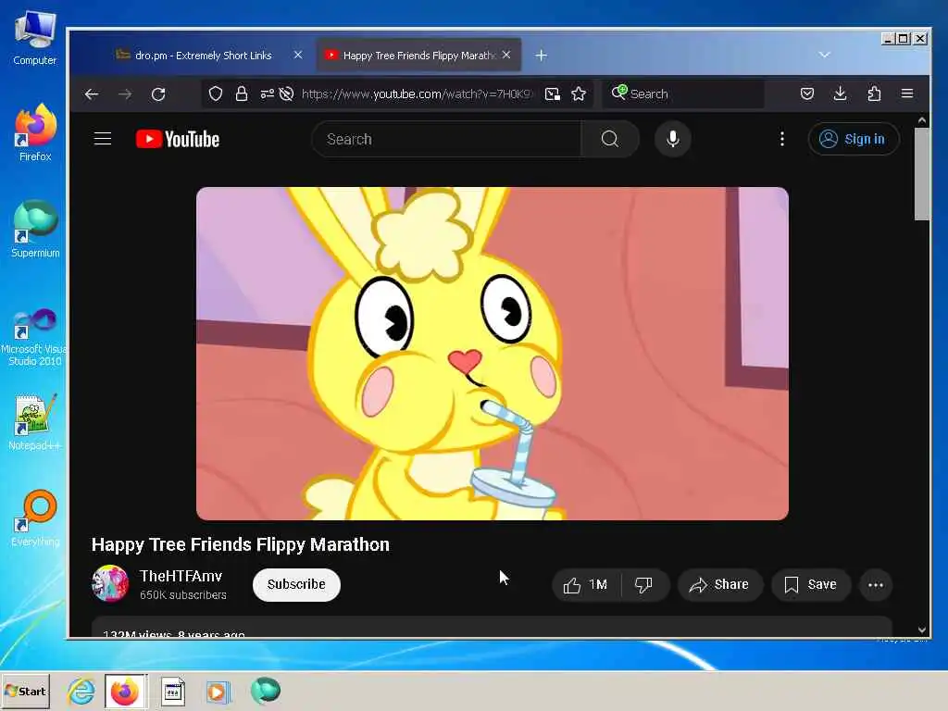This screenshot has height=711, width=948.
Task: Toggle picture-in-picture icon in address bar
Action: click(552, 94)
